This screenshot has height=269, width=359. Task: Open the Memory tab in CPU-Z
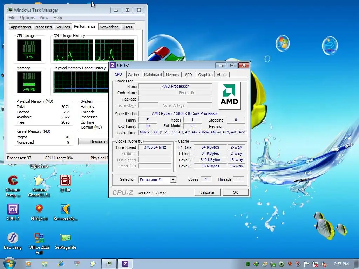point(172,75)
